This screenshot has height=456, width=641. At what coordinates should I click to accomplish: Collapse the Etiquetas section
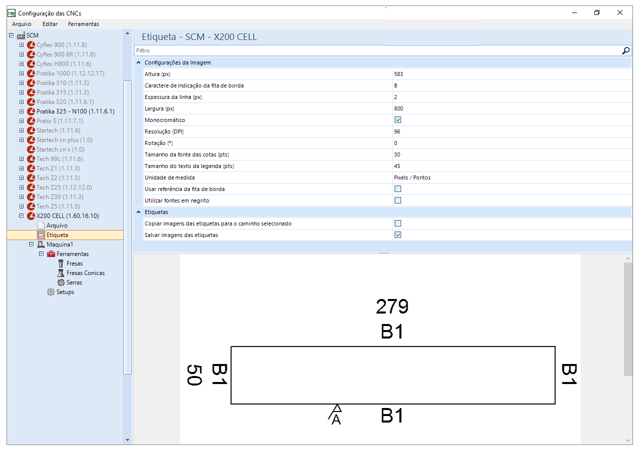(139, 212)
